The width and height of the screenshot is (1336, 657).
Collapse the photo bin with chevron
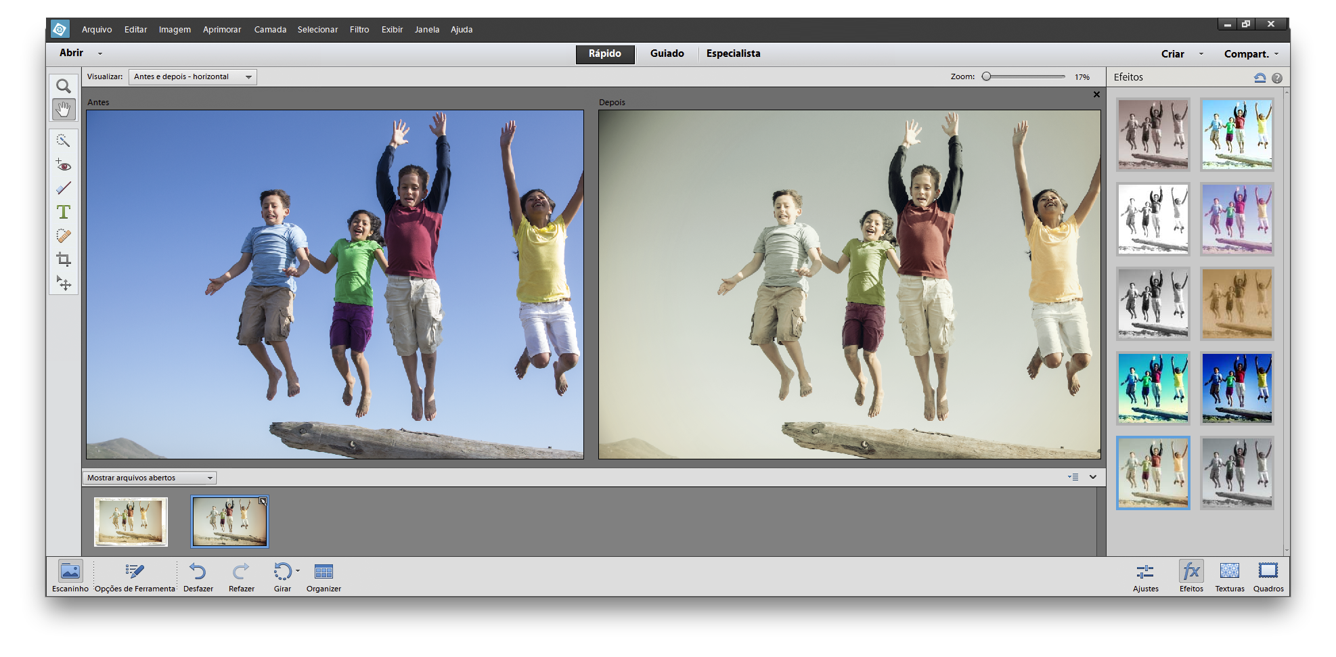click(1093, 477)
